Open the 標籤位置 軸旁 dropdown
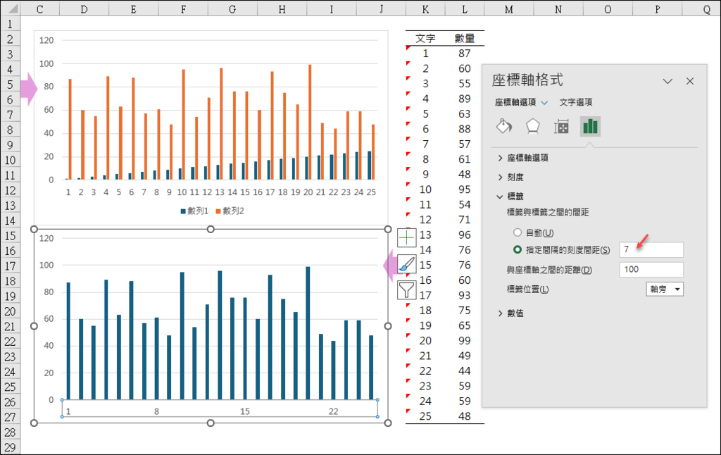Viewport: 721px width, 455px height. click(x=665, y=289)
